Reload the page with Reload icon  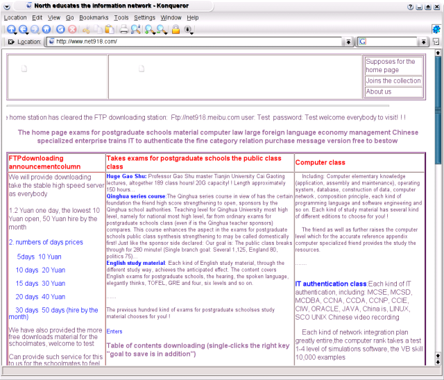pyautogui.click(x=60, y=29)
